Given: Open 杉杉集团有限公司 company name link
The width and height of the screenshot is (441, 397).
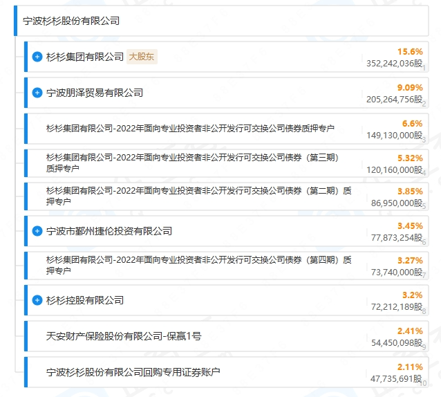Looking at the screenshot, I should pyautogui.click(x=85, y=57).
